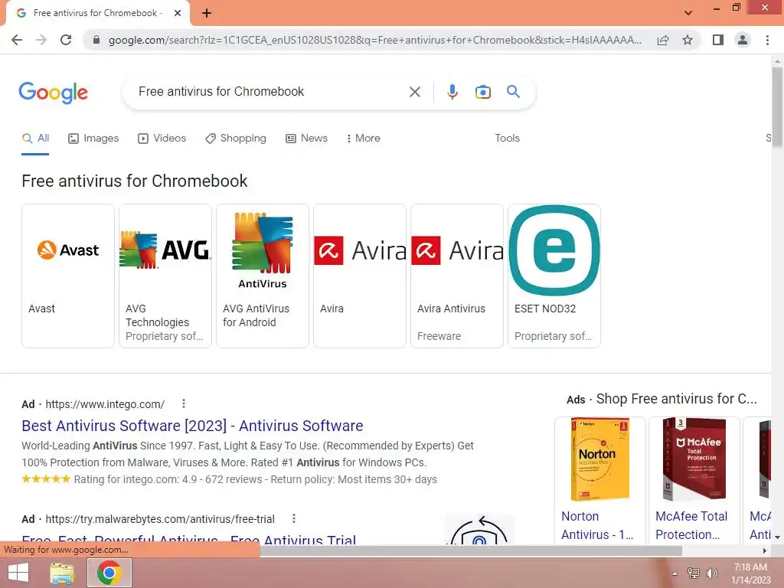Open the tab search chevron in title bar

pyautogui.click(x=688, y=13)
